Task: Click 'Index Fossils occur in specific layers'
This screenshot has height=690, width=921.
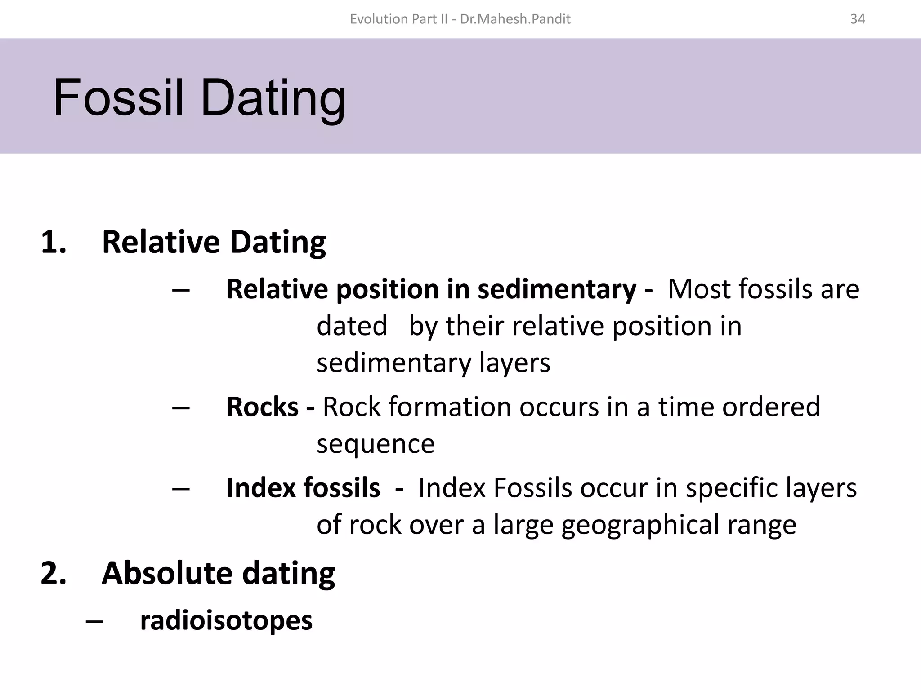Action: 637,488
